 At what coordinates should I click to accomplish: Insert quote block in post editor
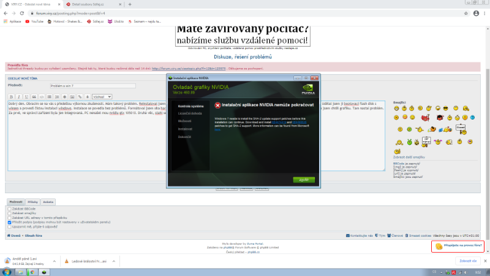(x=34, y=97)
